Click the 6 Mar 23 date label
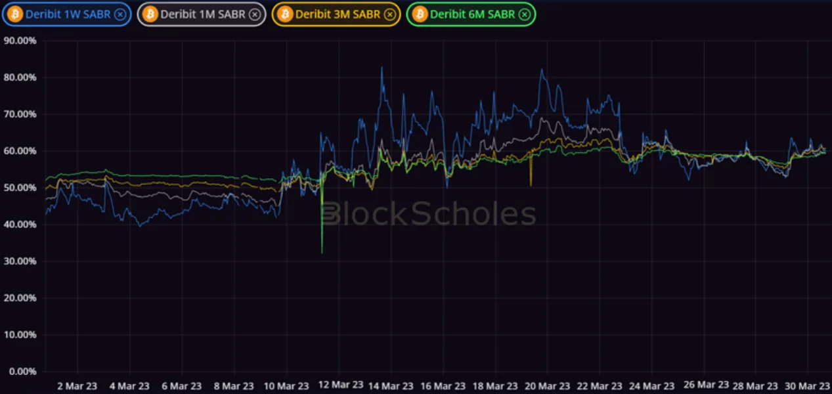Image resolution: width=832 pixels, height=394 pixels. click(181, 385)
